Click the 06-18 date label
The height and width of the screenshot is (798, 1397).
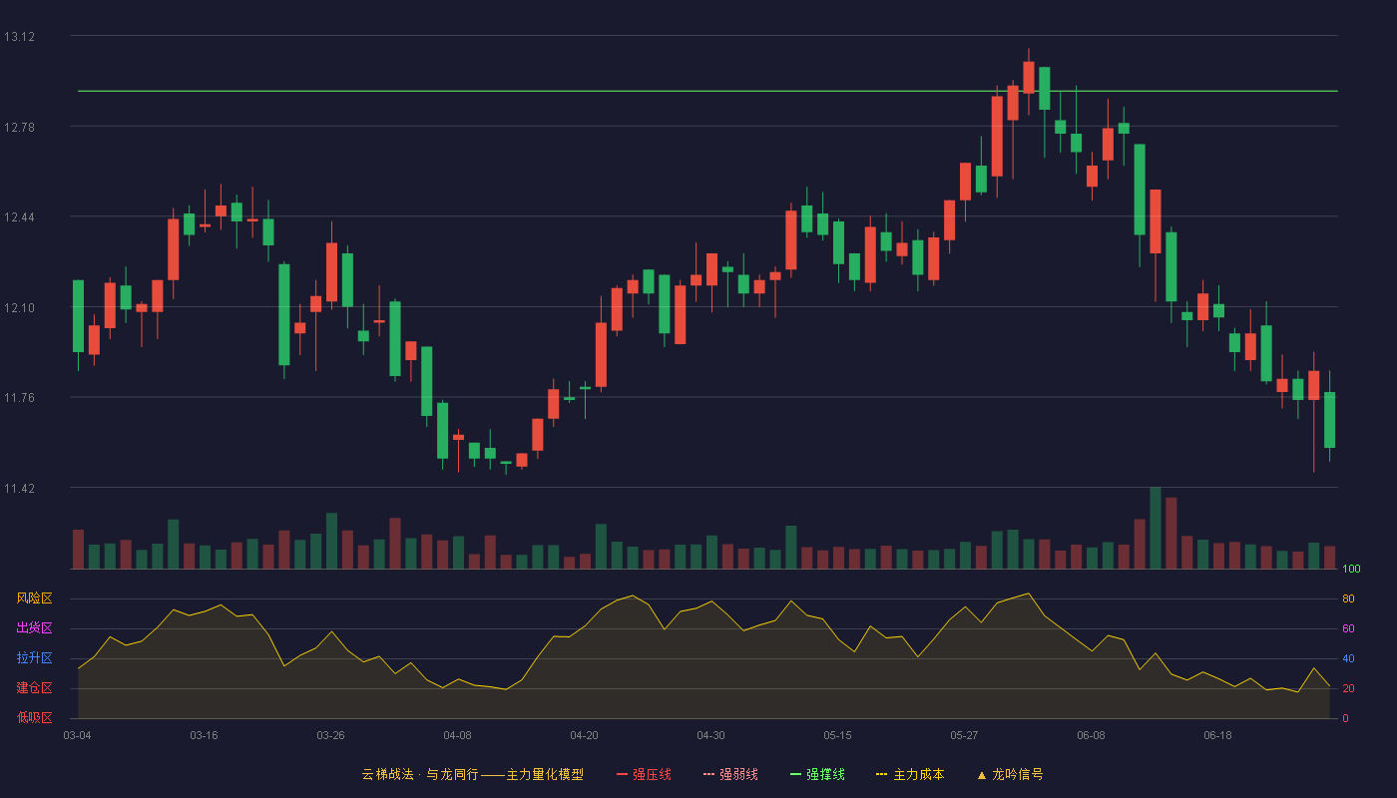1217,735
